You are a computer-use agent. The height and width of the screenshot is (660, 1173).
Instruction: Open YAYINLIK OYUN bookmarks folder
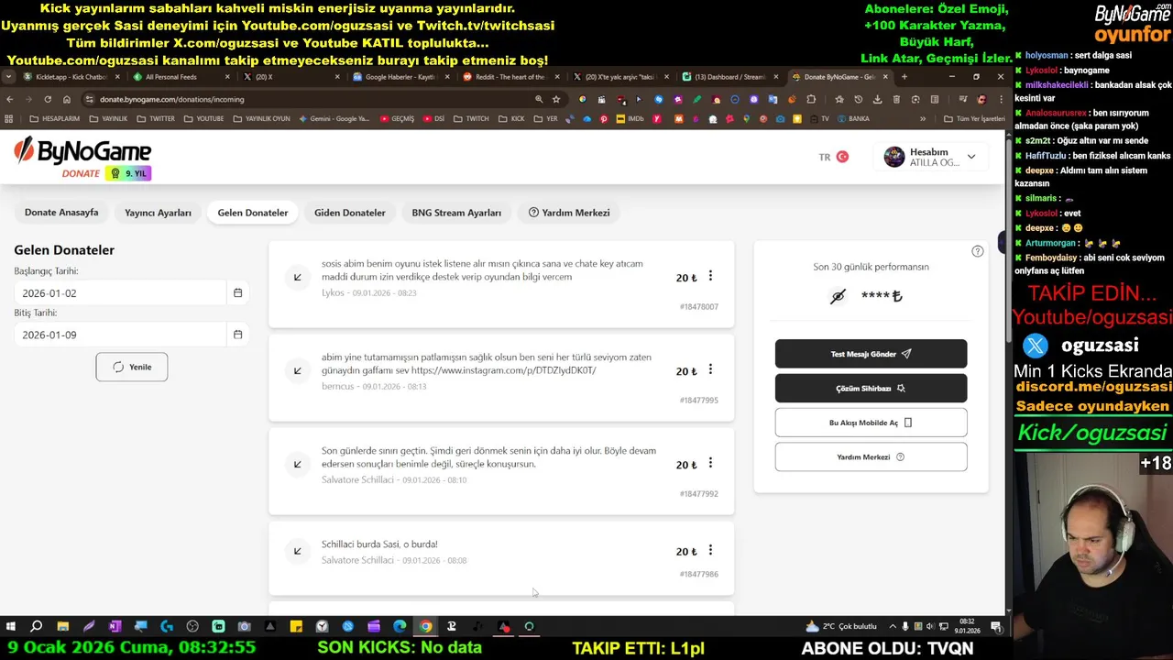(261, 118)
